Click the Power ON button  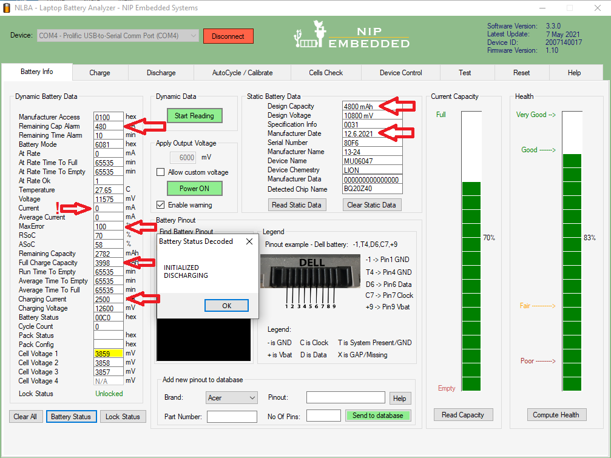pos(194,189)
